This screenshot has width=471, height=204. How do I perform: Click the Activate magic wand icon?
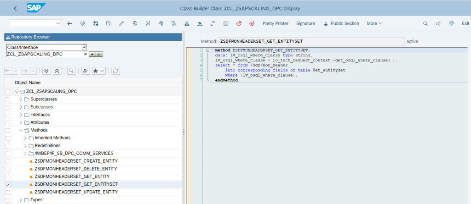tap(148, 23)
